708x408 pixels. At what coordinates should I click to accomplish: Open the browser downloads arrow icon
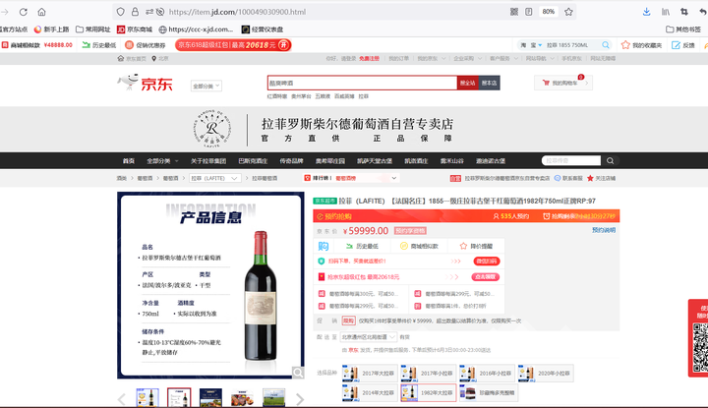coord(647,12)
